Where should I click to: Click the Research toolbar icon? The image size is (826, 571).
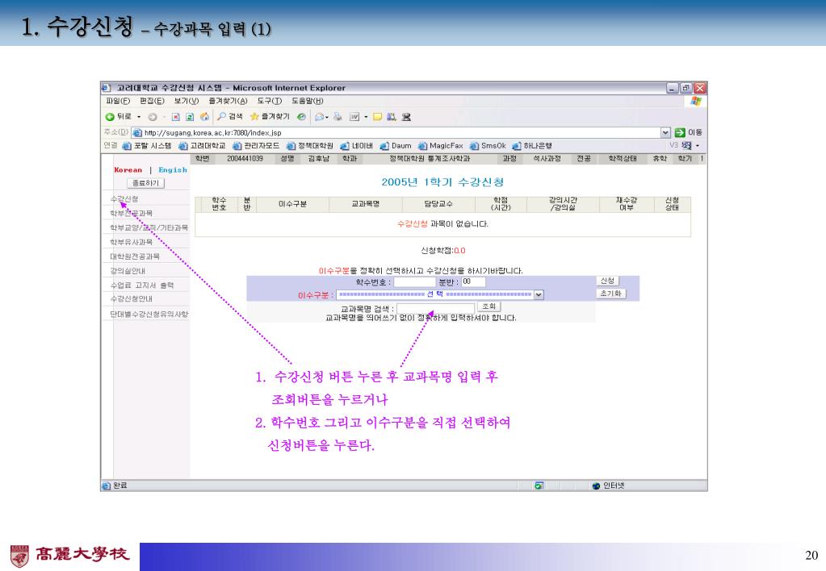pyautogui.click(x=391, y=117)
